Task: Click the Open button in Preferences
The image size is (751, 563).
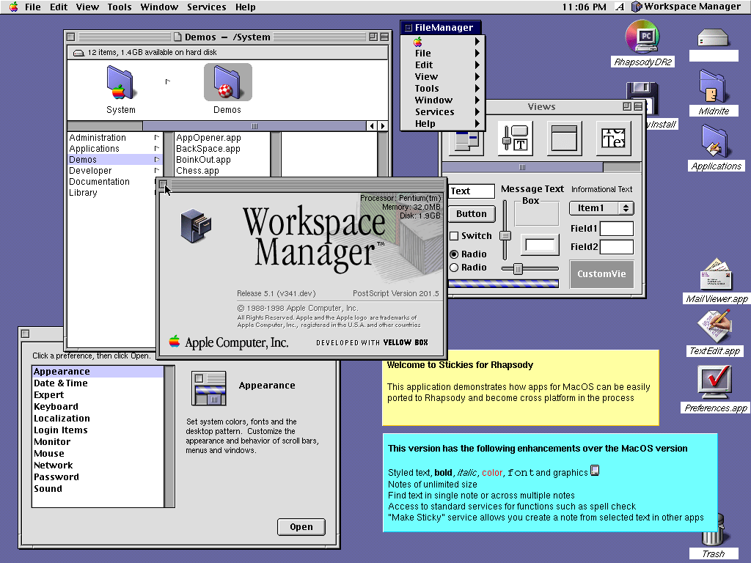Action: coord(301,526)
